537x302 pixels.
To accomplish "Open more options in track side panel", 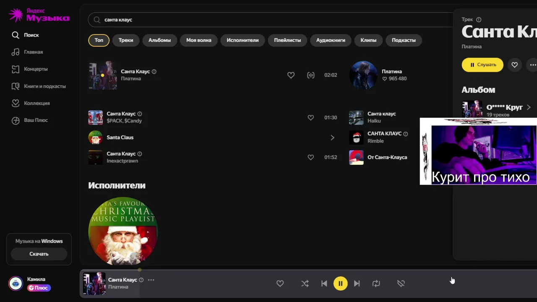I will 533,65.
